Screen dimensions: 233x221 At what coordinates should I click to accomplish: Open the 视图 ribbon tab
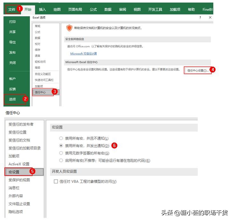pos(137,10)
